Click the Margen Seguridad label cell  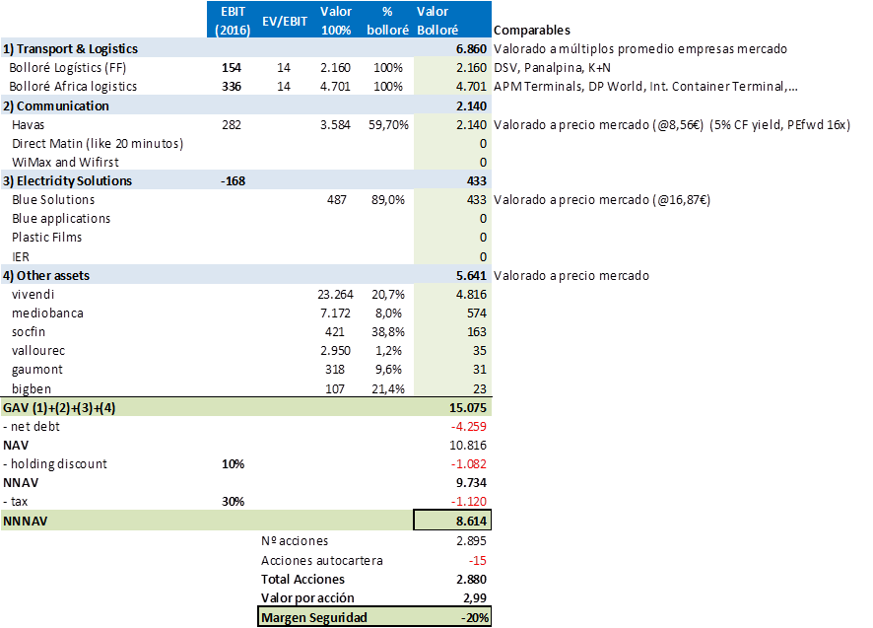point(312,617)
